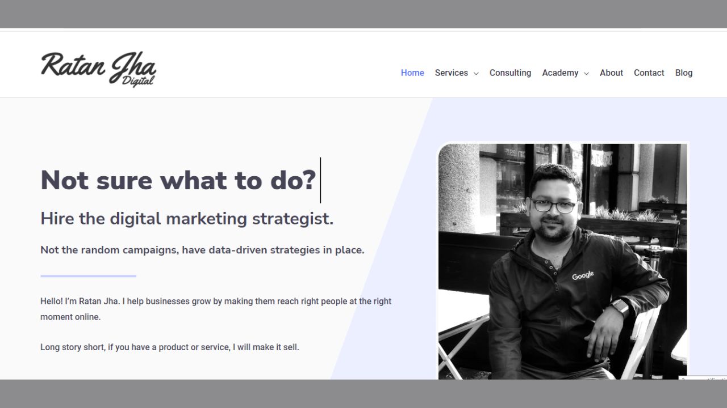This screenshot has height=408, width=727.
Task: Click the reCAPTCHA badge in bottom corner
Action: click(703, 377)
